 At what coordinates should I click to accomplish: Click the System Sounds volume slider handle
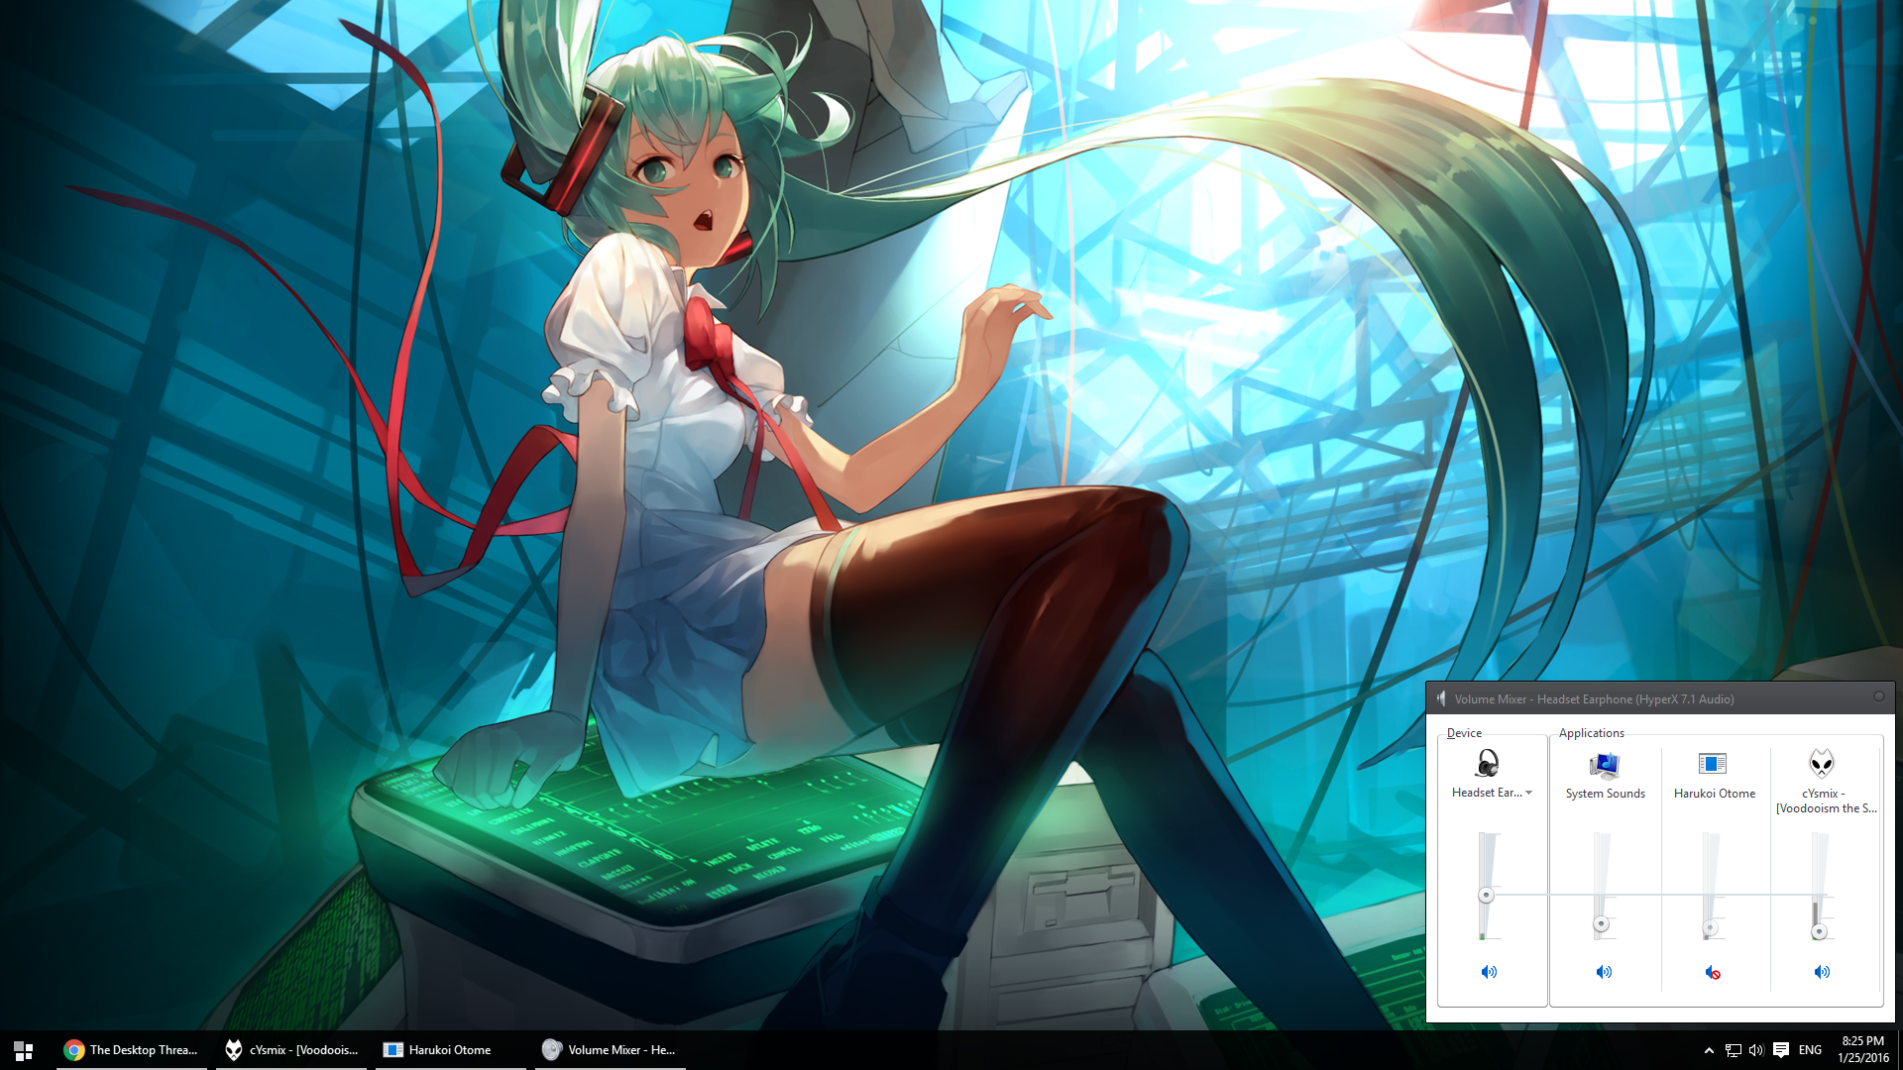1601,923
